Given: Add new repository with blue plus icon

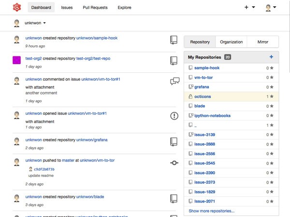Looking at the screenshot, I should click(271, 57).
